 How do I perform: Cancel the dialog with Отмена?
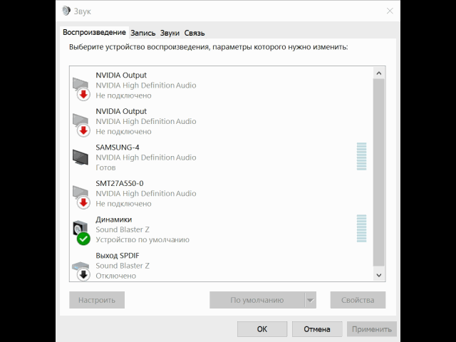(x=317, y=329)
